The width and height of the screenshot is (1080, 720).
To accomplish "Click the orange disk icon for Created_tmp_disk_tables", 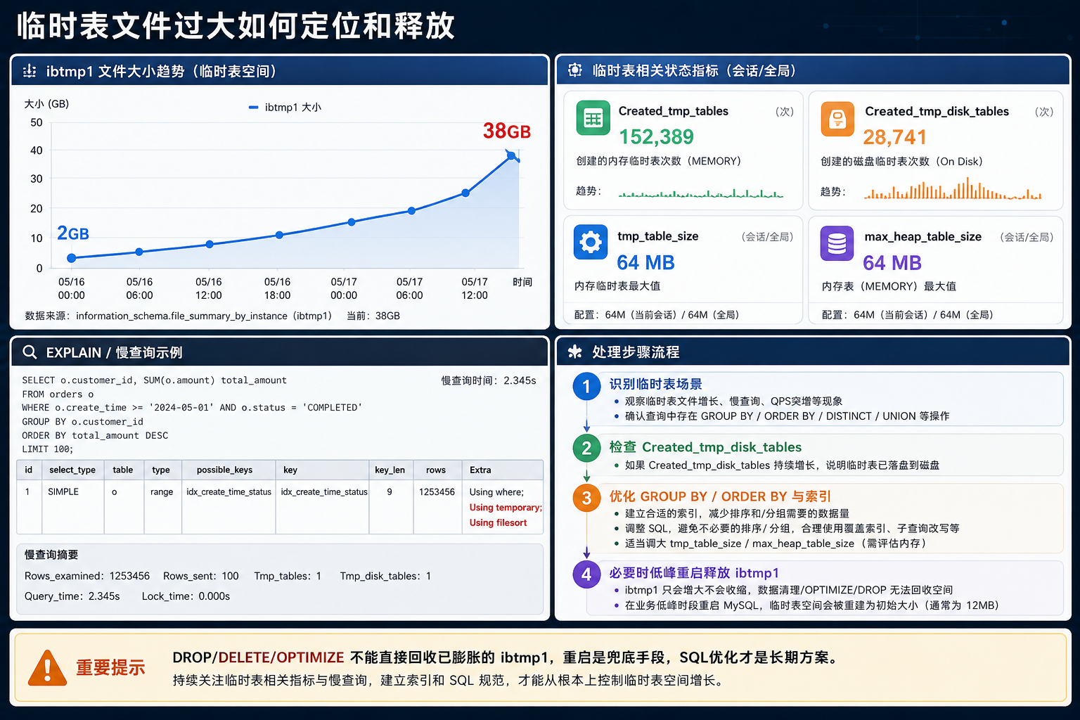I will point(837,119).
